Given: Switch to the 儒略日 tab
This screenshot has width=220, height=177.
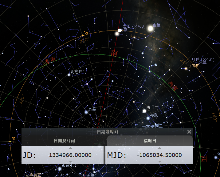Looking at the screenshot, I should (x=150, y=141).
